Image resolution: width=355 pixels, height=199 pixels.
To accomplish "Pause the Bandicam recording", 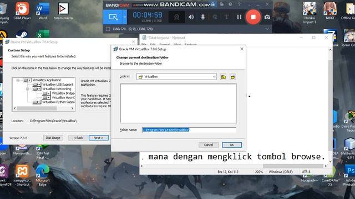I will coord(239,17).
